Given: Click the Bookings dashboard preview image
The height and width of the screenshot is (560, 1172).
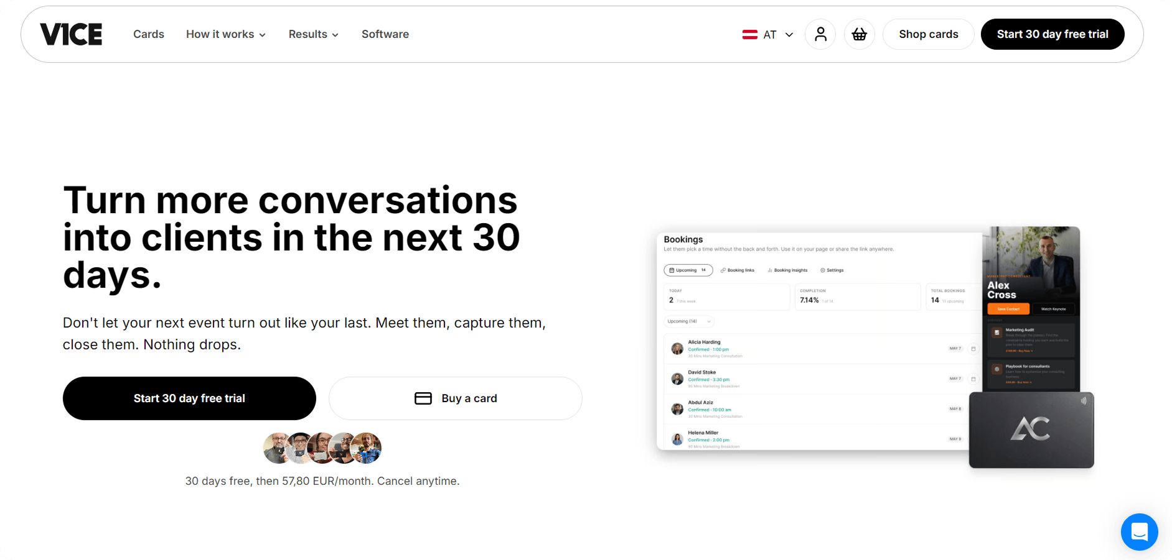Looking at the screenshot, I should pos(819,341).
